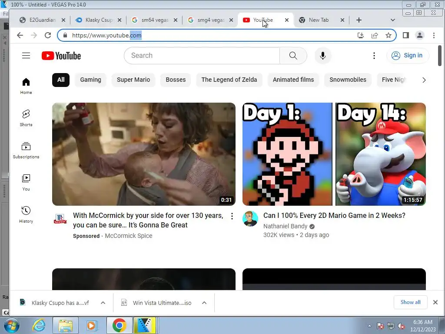Close the E2Guardian tab
Viewport: 445px width, 334px height.
point(63,20)
